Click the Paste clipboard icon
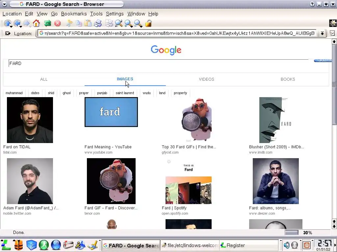The height and width of the screenshot is (252, 337). pos(88,23)
